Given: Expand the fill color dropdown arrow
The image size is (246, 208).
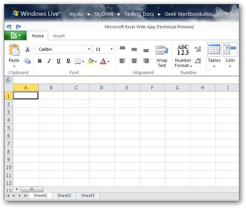Looking at the screenshot, I should [96, 61].
